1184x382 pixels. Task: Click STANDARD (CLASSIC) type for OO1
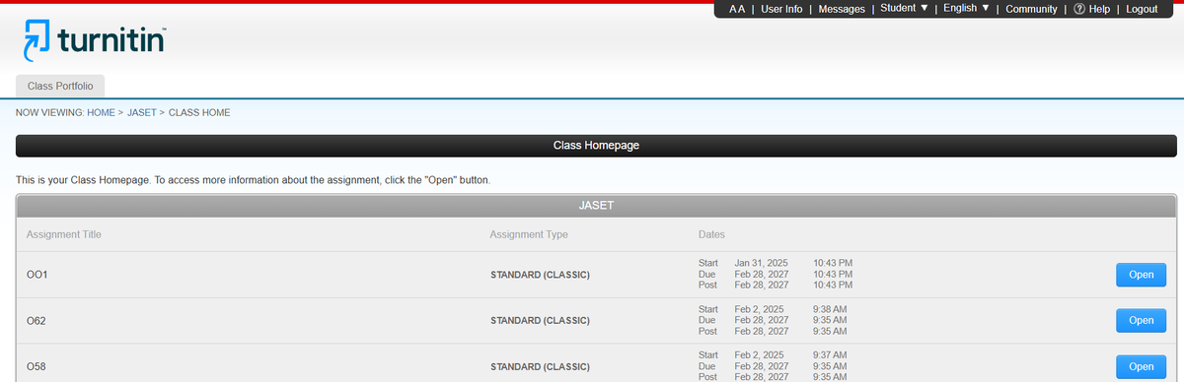[x=540, y=275]
